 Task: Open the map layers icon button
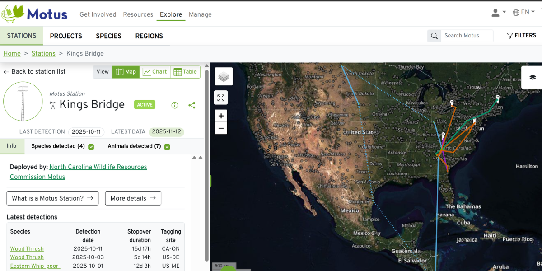click(224, 77)
